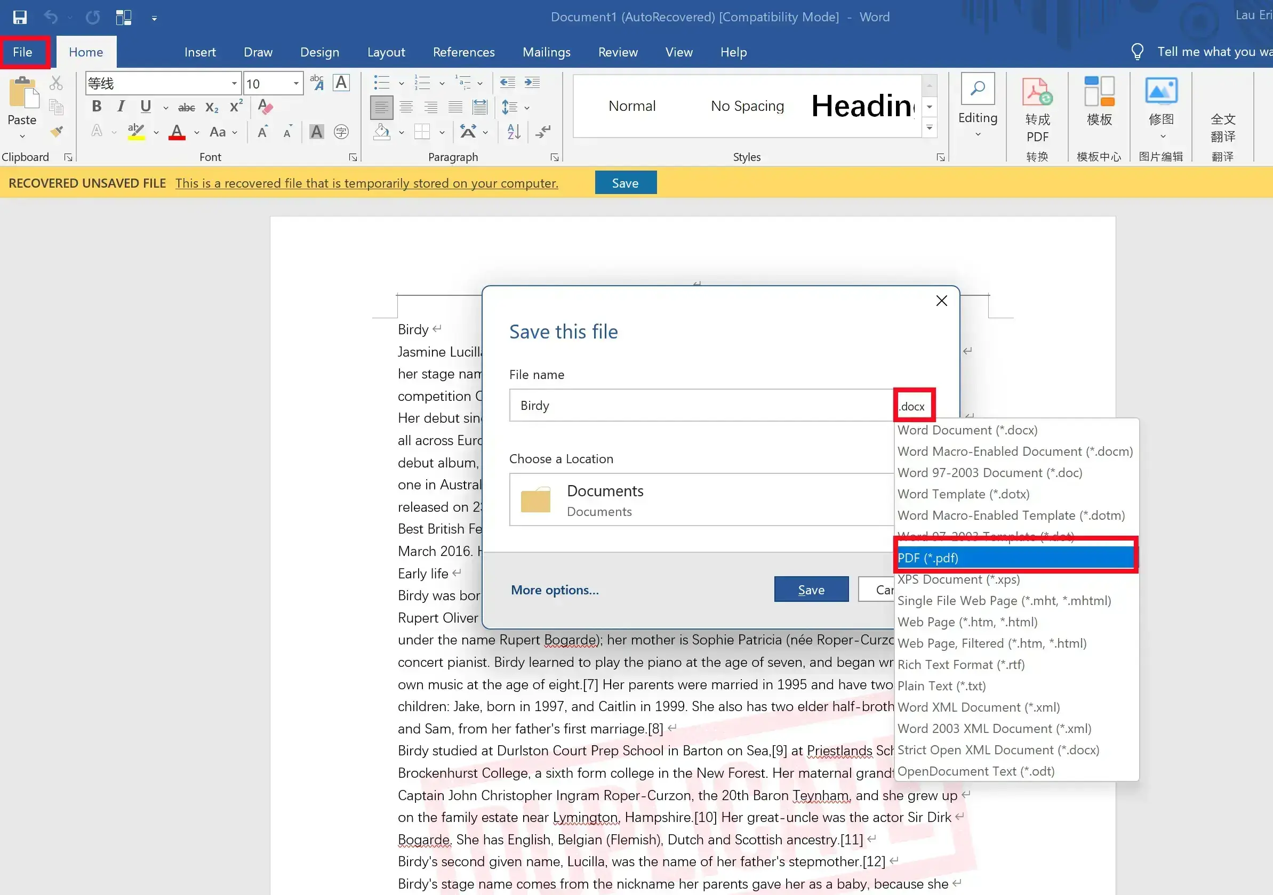This screenshot has height=895, width=1273.
Task: Click Save in the yellow recovery bar
Action: [x=626, y=182]
